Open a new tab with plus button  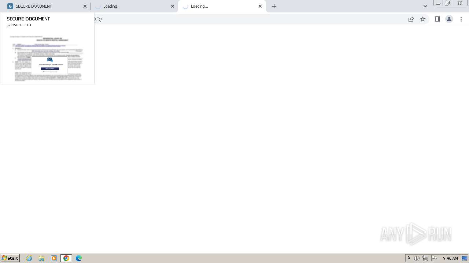pos(274,6)
